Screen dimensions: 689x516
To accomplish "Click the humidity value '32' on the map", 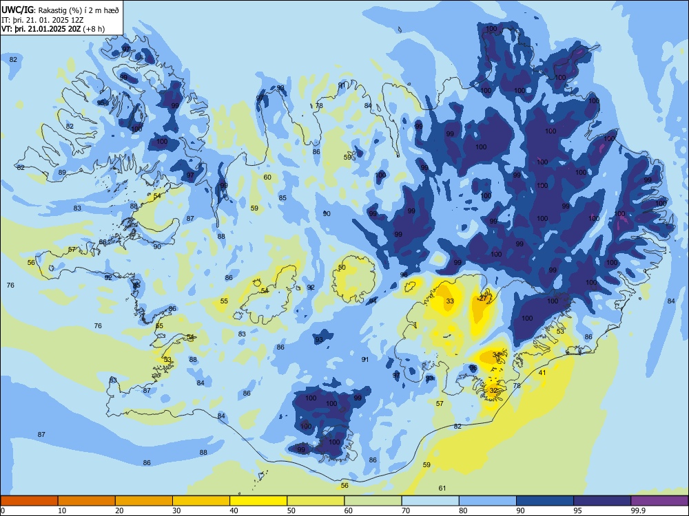I will (x=493, y=390).
